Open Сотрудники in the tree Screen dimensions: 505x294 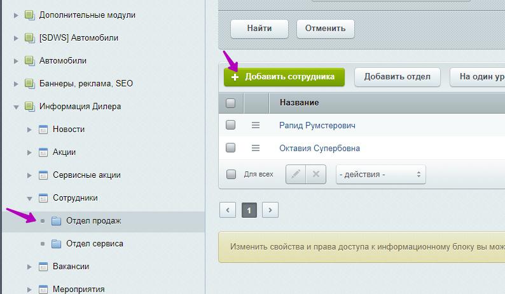[x=75, y=198]
